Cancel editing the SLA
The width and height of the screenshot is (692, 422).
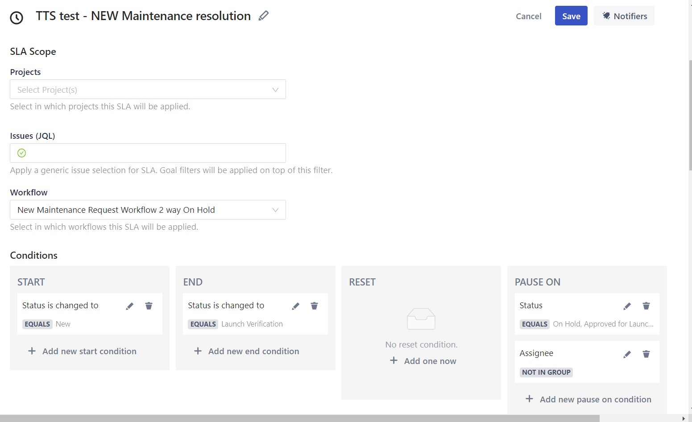point(528,16)
